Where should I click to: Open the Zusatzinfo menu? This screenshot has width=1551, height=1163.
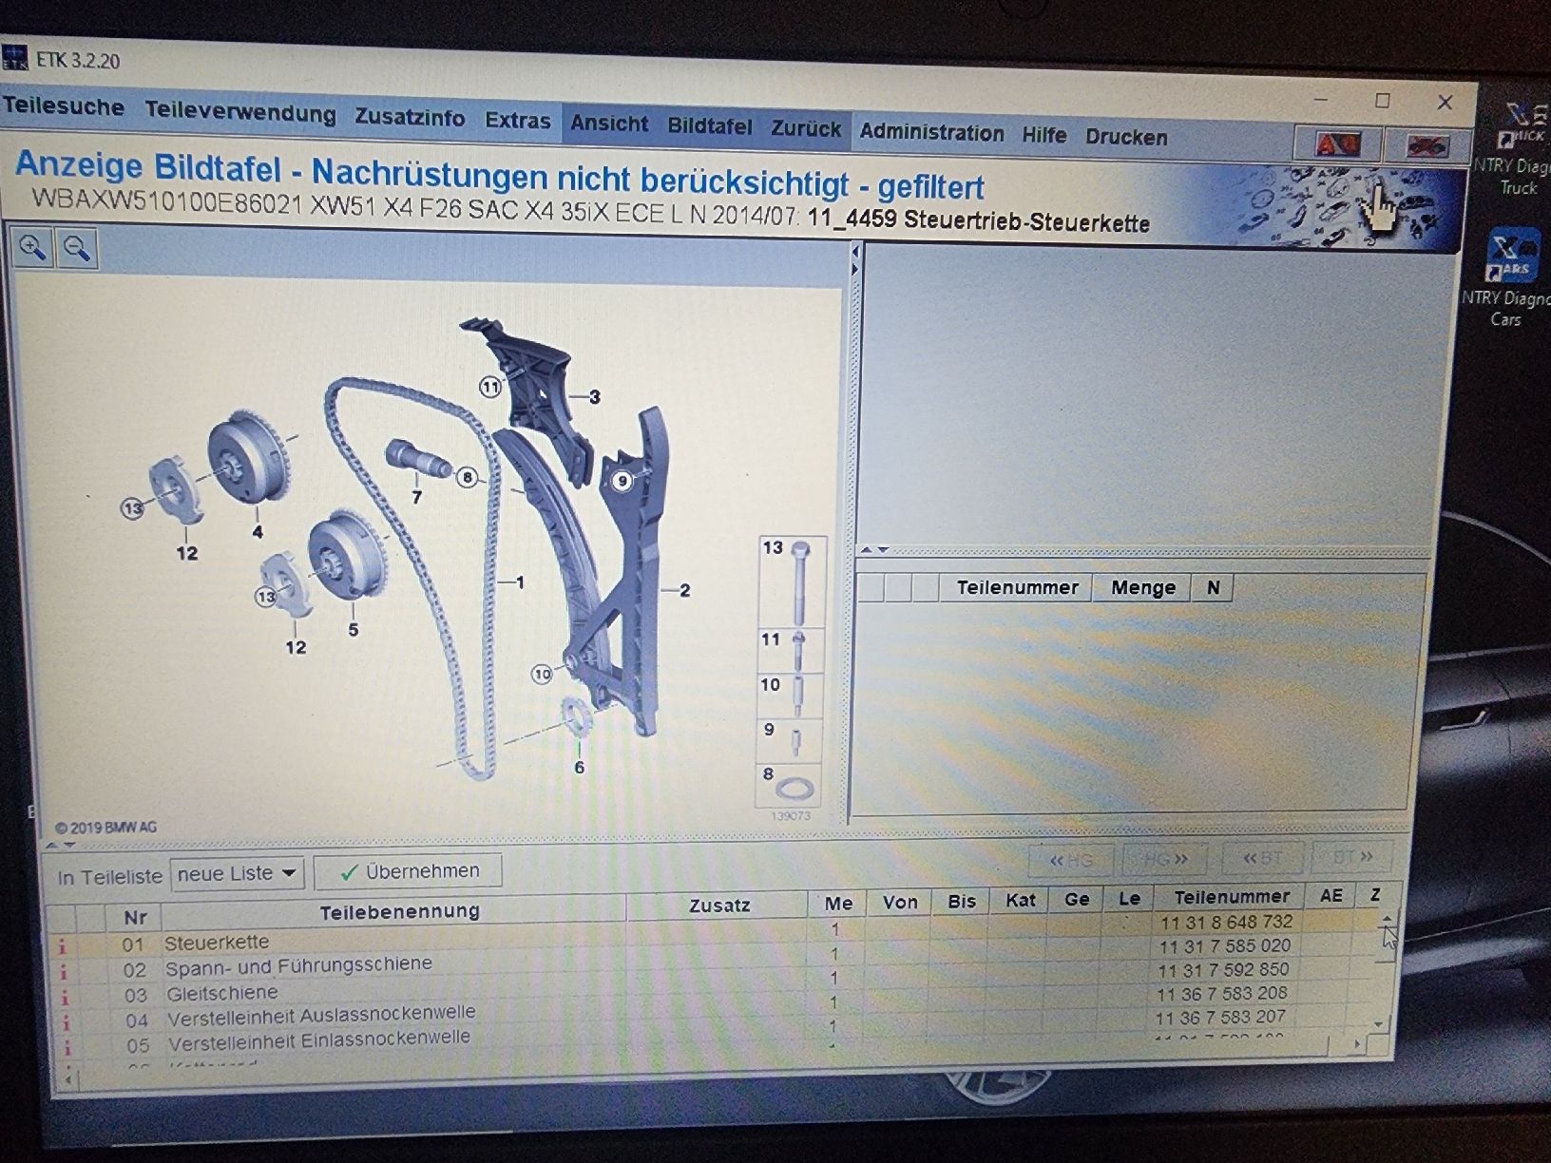(x=410, y=118)
